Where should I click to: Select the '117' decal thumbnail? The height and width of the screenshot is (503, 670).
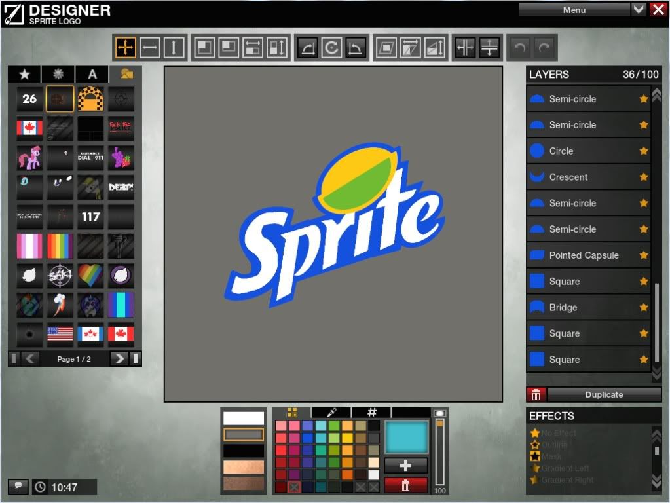click(90, 217)
